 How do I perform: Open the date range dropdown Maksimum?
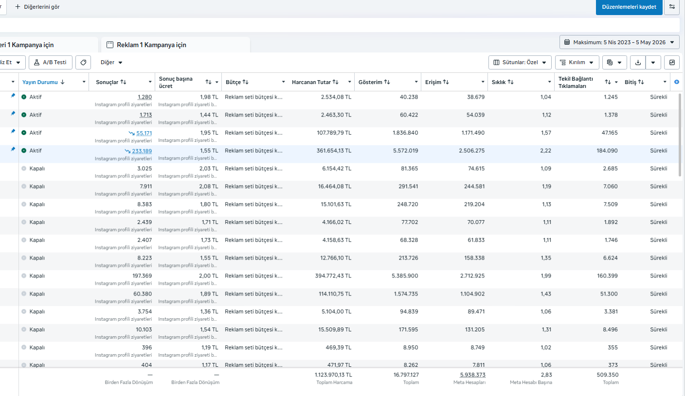[619, 42]
